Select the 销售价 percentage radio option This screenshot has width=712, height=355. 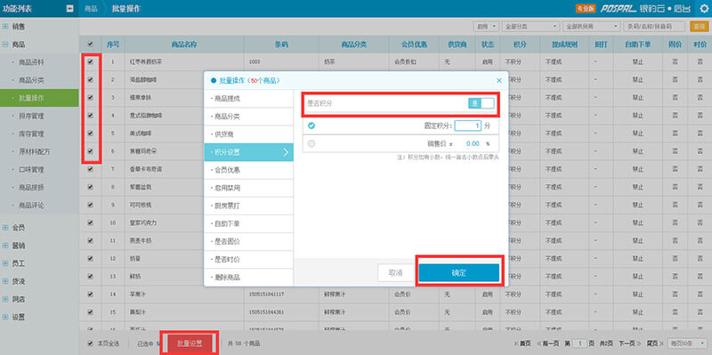(x=311, y=143)
